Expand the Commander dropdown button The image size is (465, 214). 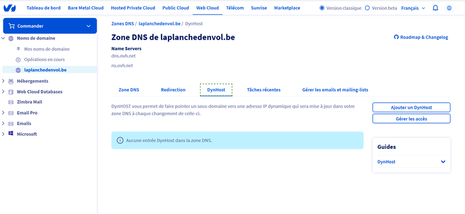coord(88,26)
